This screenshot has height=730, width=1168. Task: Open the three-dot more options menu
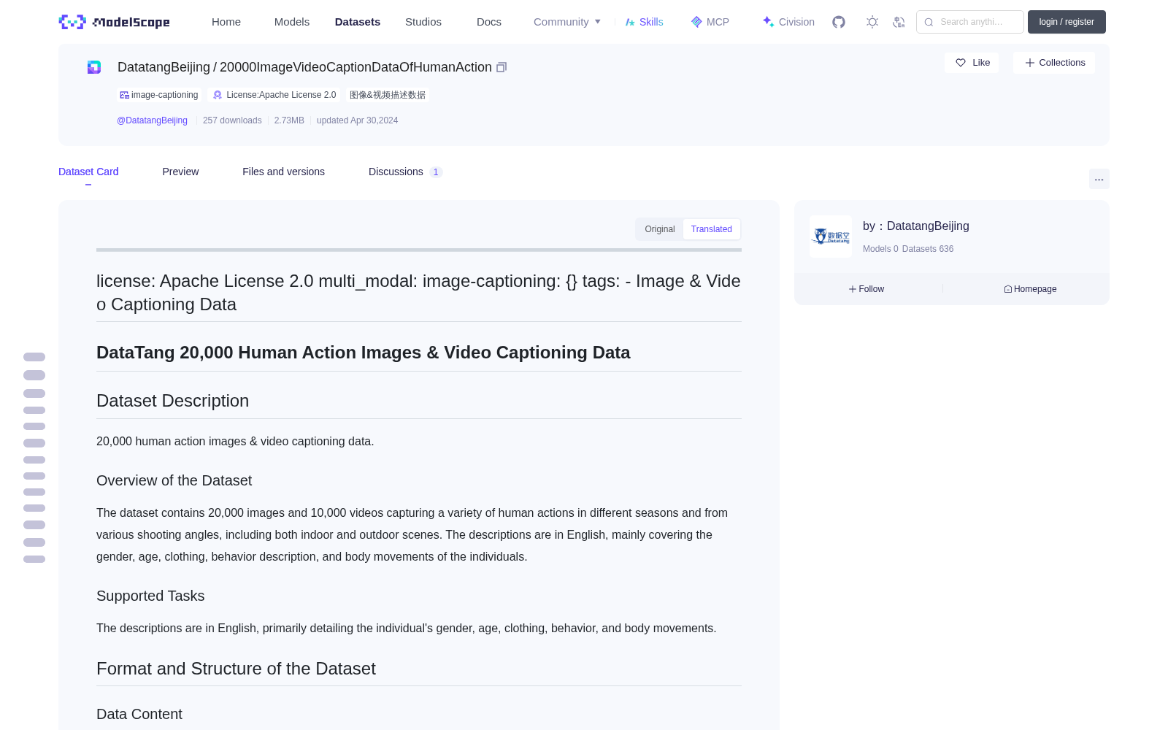(x=1099, y=179)
